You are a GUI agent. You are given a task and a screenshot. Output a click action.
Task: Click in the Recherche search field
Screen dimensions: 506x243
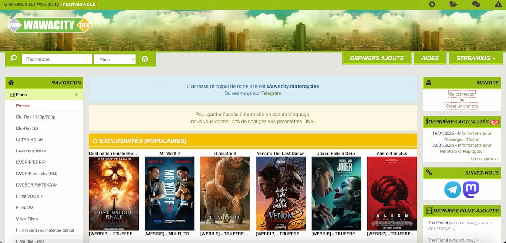57,59
